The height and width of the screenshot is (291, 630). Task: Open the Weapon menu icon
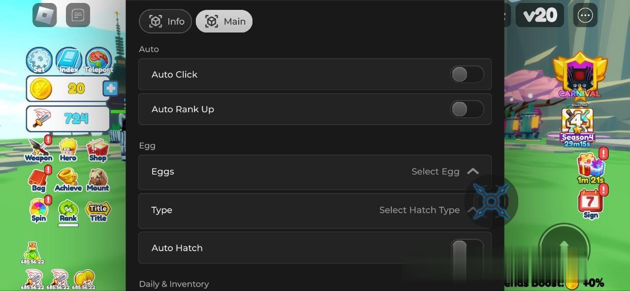38,149
